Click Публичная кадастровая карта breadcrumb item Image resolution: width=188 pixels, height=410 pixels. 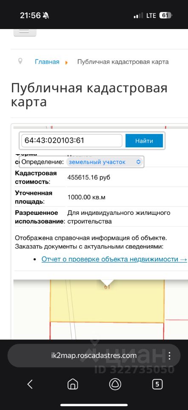(123, 62)
